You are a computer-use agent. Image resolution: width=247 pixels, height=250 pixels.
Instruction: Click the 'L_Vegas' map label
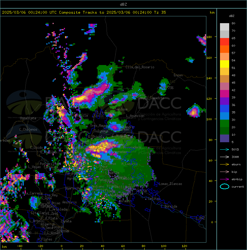click(34, 167)
